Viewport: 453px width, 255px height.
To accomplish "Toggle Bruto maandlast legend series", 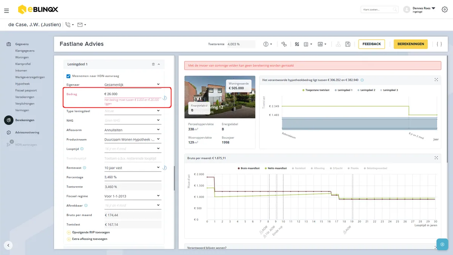I will [249, 168].
